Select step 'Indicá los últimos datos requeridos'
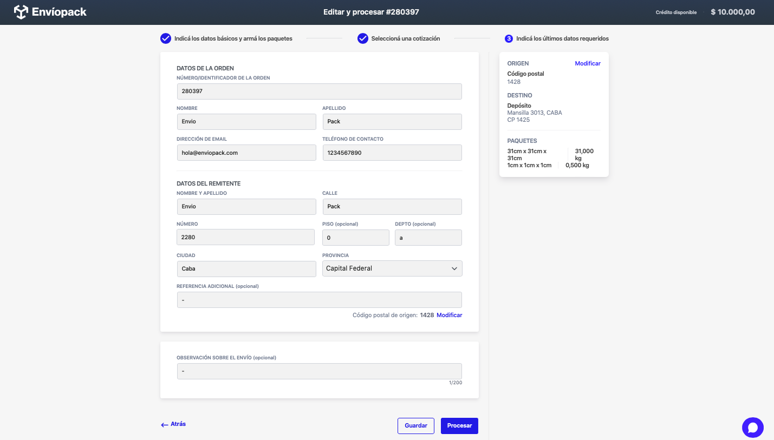 pyautogui.click(x=562, y=38)
